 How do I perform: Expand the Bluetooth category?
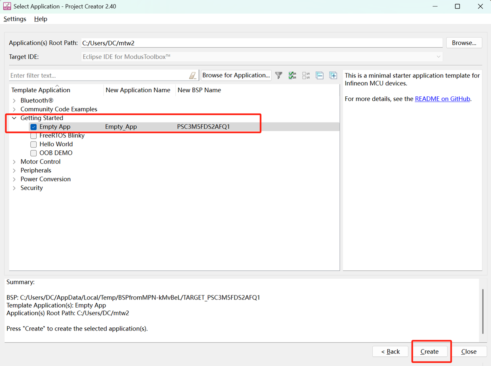pyautogui.click(x=15, y=101)
